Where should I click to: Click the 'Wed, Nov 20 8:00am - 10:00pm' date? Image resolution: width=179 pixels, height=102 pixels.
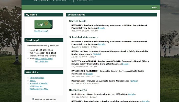pyautogui.click(x=86, y=76)
